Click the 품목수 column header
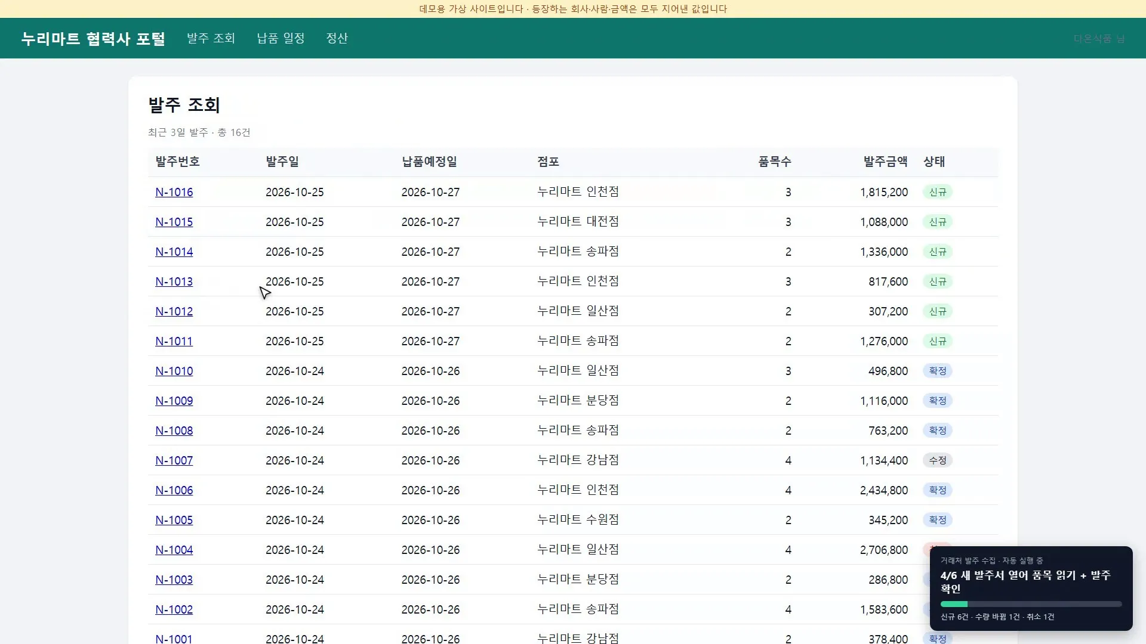The width and height of the screenshot is (1146, 644). (774, 162)
